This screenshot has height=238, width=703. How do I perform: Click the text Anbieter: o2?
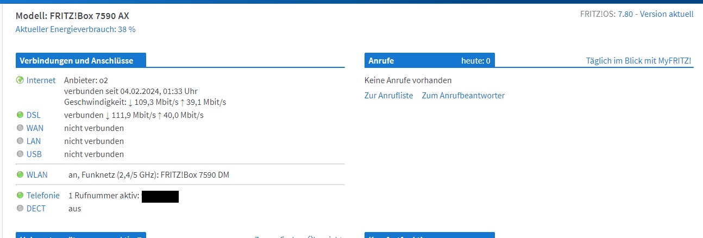tap(86, 80)
